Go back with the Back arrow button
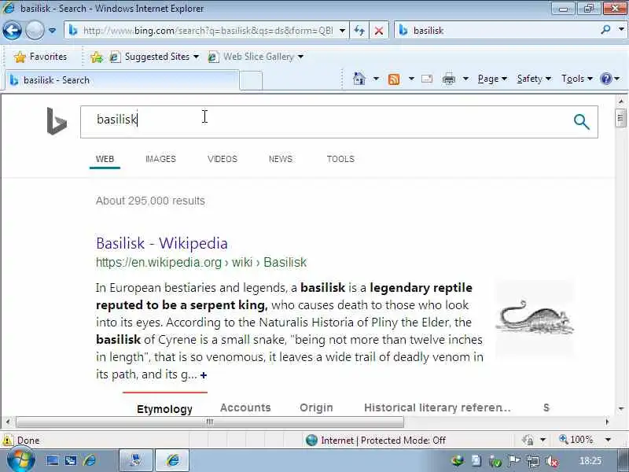629x472 pixels. (x=12, y=31)
